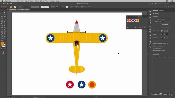Image resolution: width=175 pixels, height=98 pixels.
Task: Open the Window menu
Action: 52,1
